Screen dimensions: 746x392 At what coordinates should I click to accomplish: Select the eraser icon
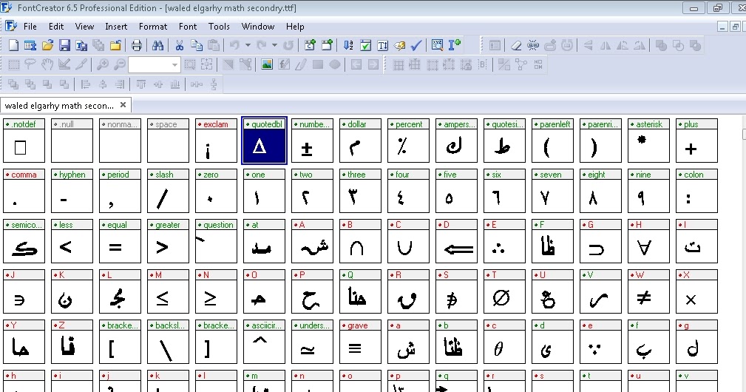coord(516,46)
